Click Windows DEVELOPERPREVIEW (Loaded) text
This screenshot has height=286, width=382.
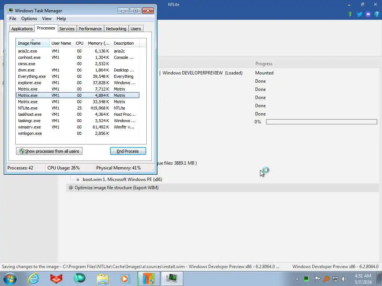[x=202, y=73]
